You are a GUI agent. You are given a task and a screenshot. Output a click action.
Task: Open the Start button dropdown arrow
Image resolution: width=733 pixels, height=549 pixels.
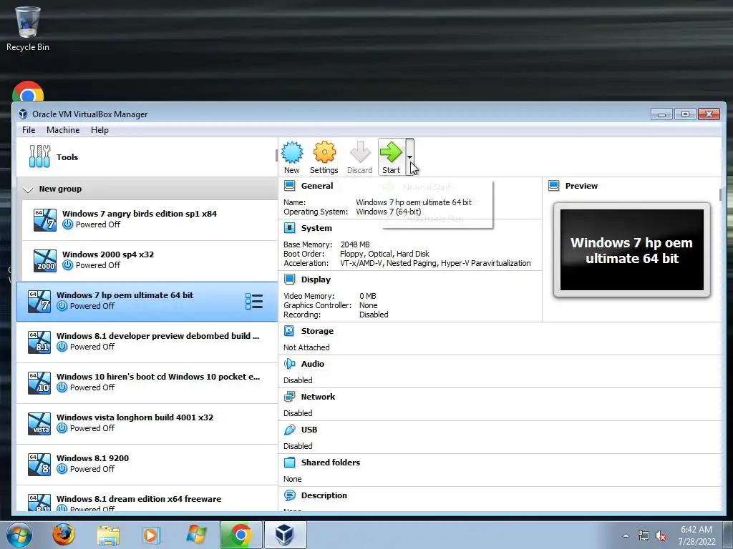tap(410, 157)
